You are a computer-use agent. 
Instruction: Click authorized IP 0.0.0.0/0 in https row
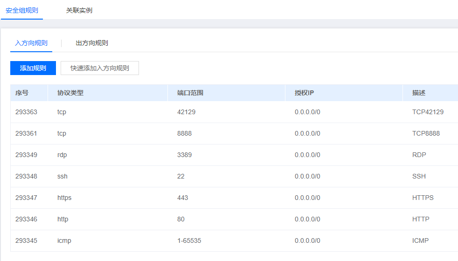[307, 198]
